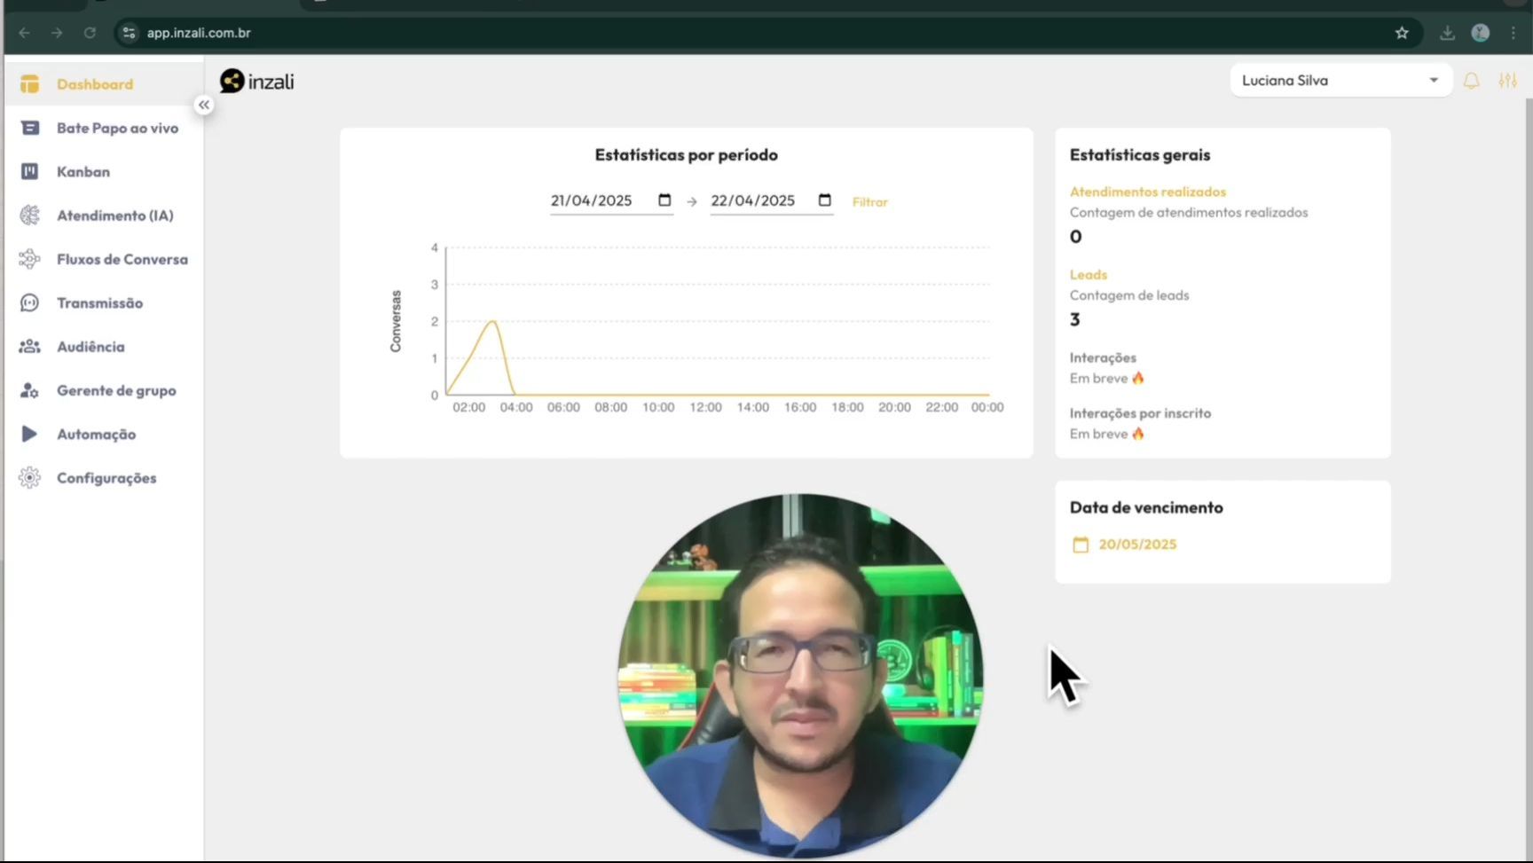The width and height of the screenshot is (1533, 863).
Task: Select Atendimento (IA) menu item
Action: (x=103, y=216)
